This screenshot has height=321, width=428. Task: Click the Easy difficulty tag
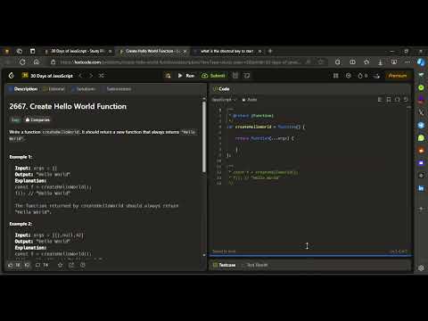click(x=15, y=119)
